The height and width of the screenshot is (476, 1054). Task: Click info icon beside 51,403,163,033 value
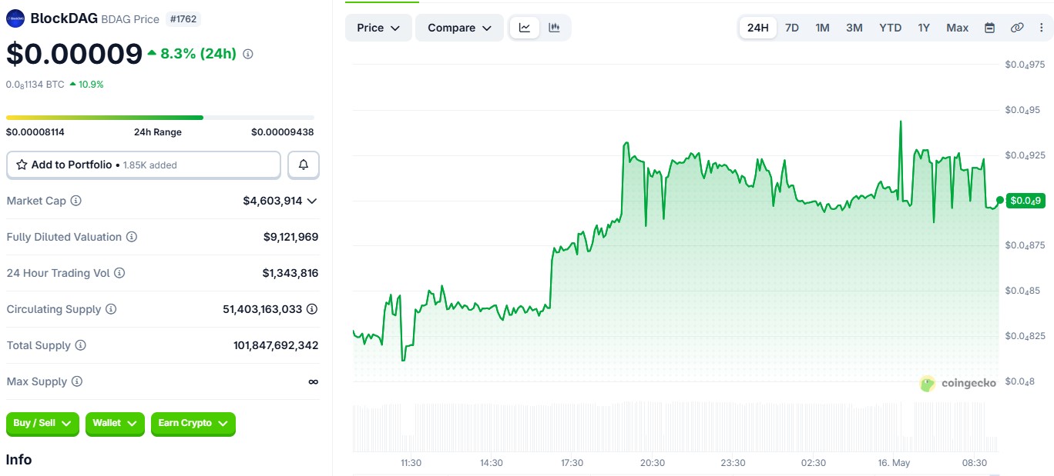(312, 309)
